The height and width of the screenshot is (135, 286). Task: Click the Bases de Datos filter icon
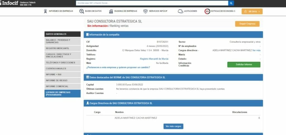click(x=82, y=11)
